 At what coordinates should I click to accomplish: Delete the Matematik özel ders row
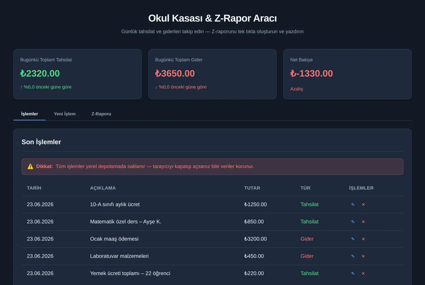(363, 222)
